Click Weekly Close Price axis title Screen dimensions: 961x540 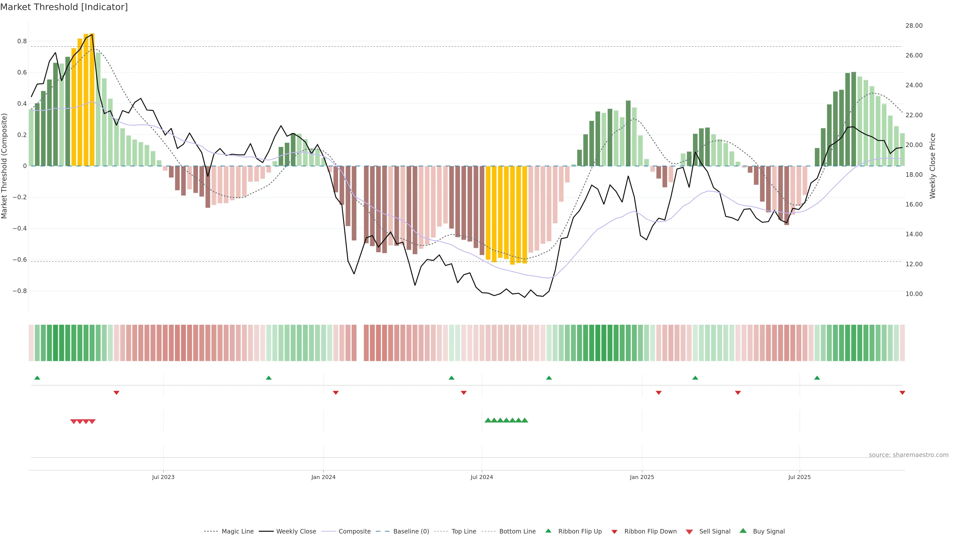tap(932, 166)
